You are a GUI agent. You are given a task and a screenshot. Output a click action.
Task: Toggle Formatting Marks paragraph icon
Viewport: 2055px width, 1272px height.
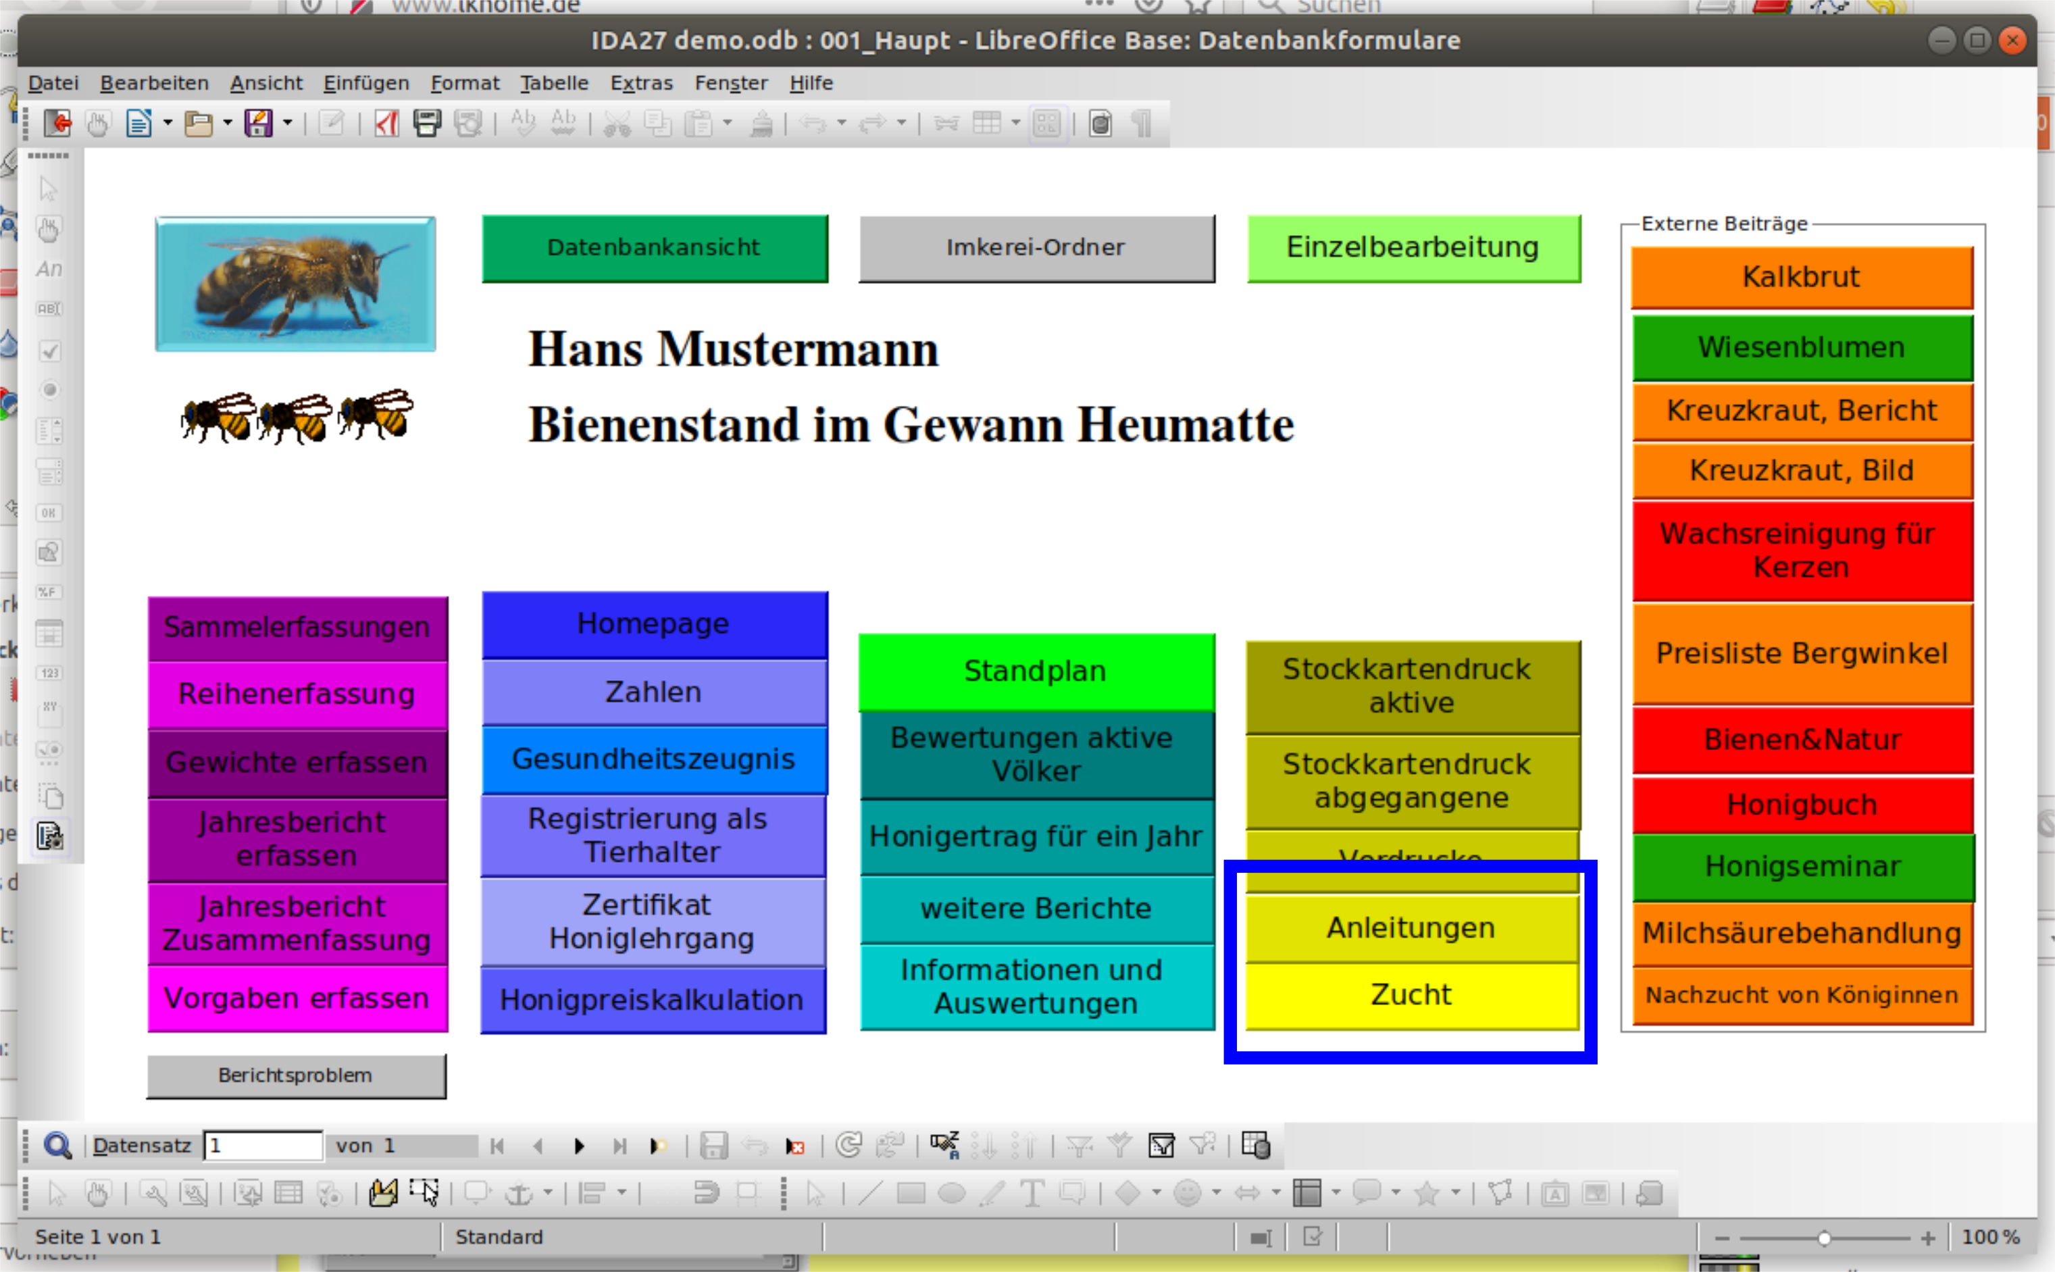point(1142,124)
